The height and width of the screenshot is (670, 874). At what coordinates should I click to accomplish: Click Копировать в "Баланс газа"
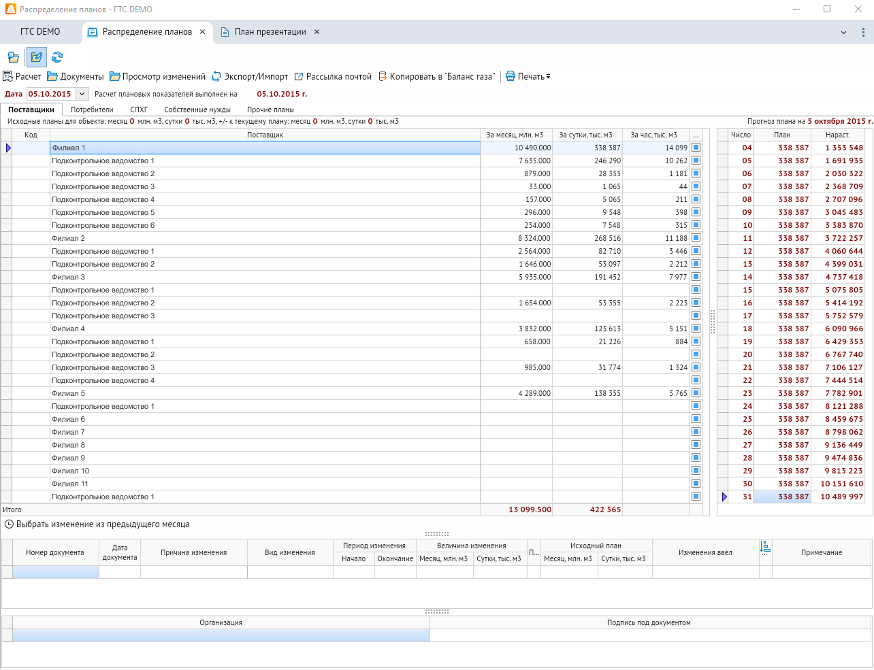[436, 76]
